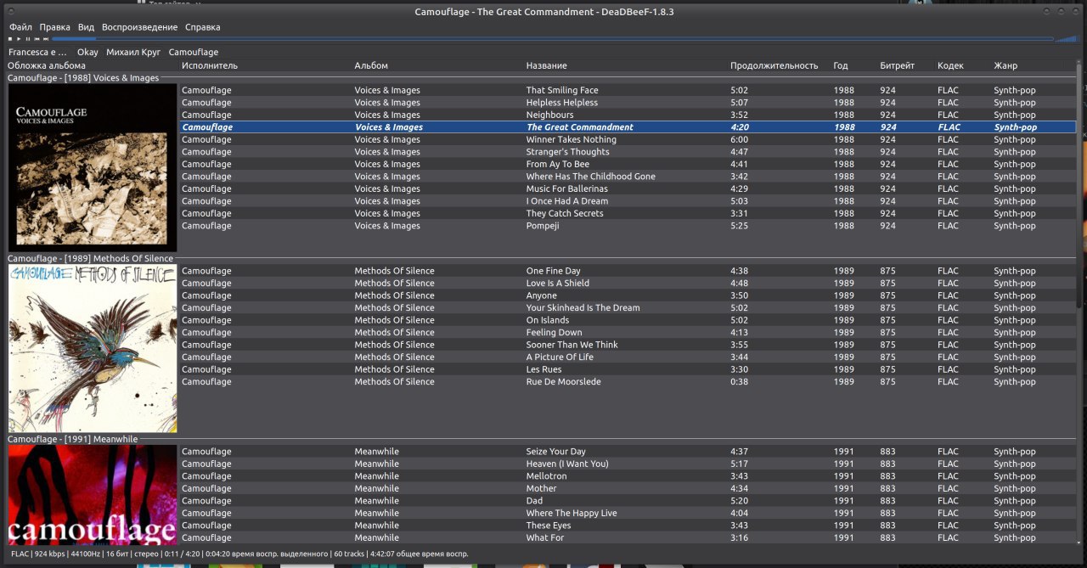Screen dimensions: 1087x568
Task: Sort by the Исполнитель column header
Action: click(266, 65)
